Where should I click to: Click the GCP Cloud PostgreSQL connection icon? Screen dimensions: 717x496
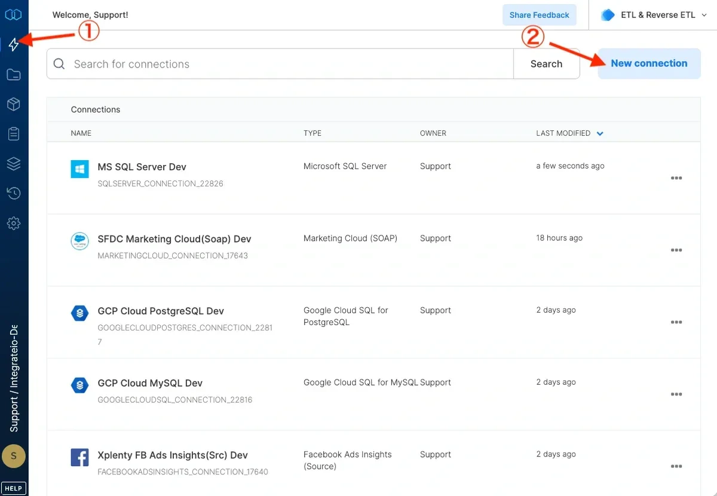click(79, 313)
